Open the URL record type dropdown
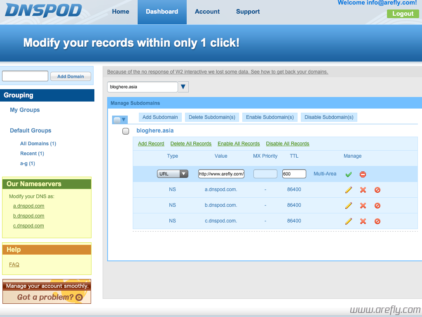422x317 pixels. point(173,174)
